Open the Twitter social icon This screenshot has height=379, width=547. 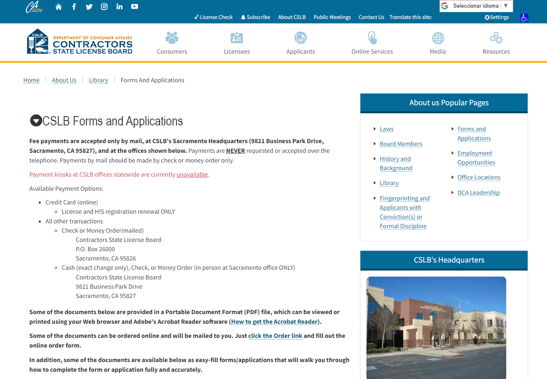(x=89, y=6)
